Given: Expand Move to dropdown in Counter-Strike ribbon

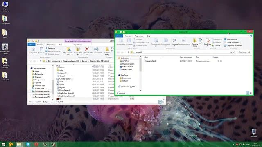Looking at the screenshot, I should coord(68,54).
